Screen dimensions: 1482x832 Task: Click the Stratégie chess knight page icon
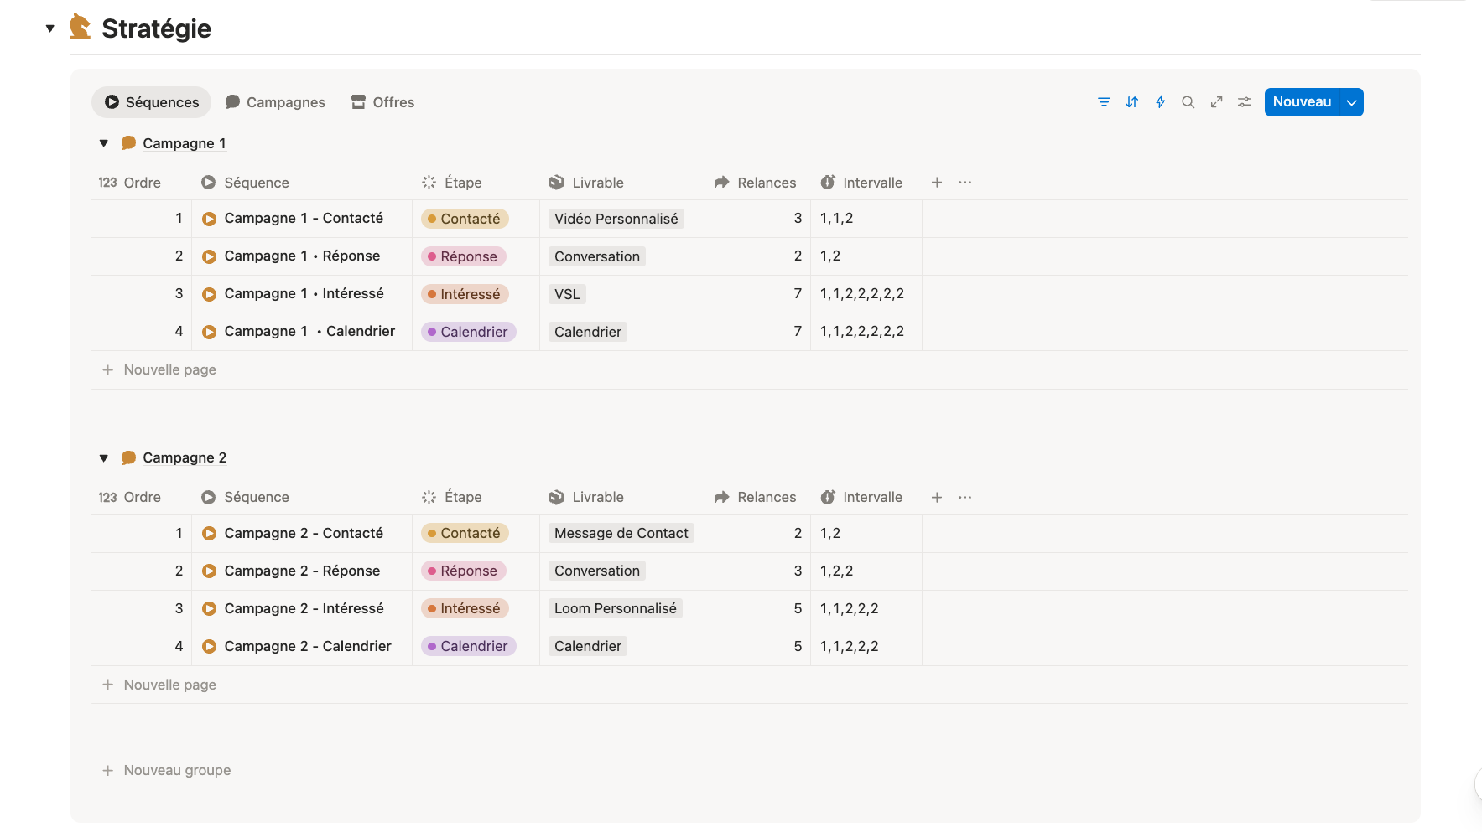coord(80,27)
